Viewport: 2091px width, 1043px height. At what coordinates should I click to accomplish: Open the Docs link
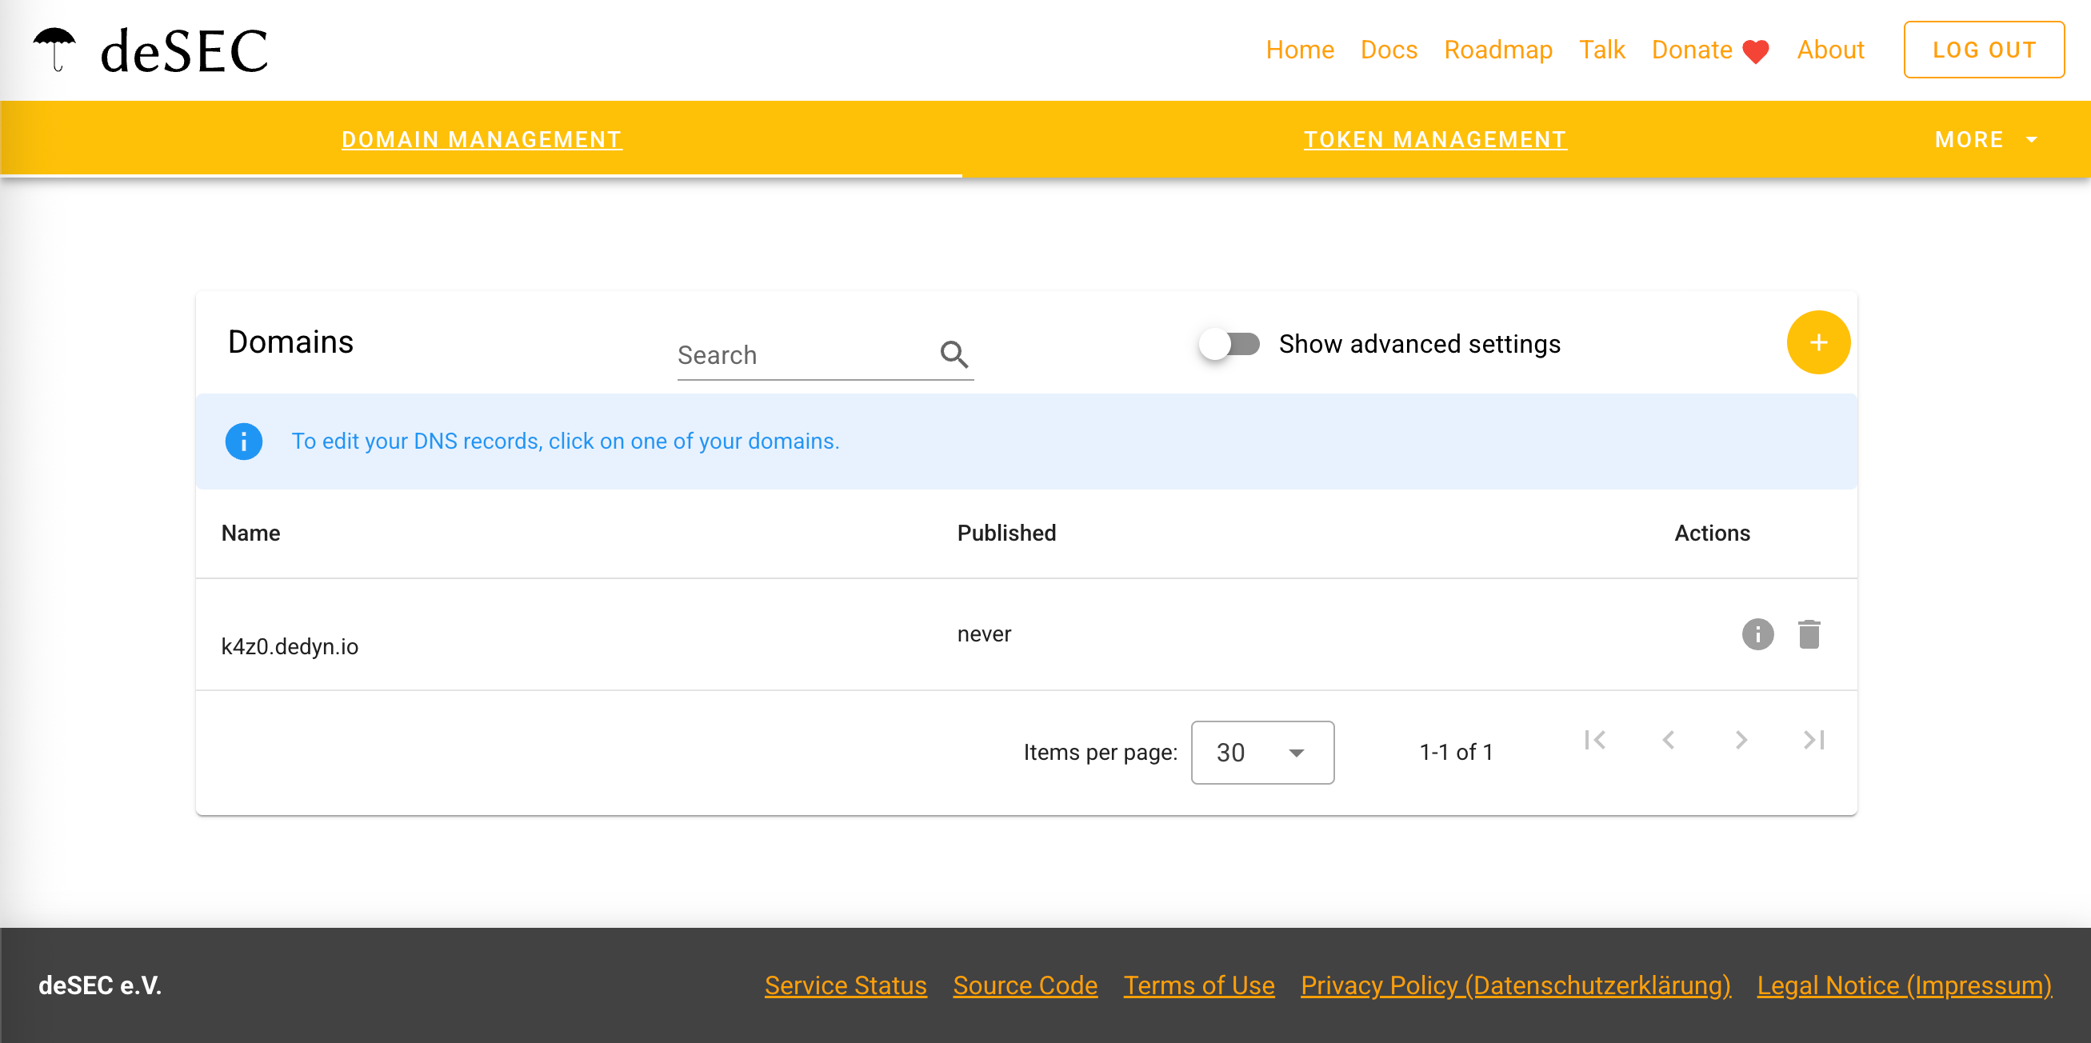[x=1389, y=50]
